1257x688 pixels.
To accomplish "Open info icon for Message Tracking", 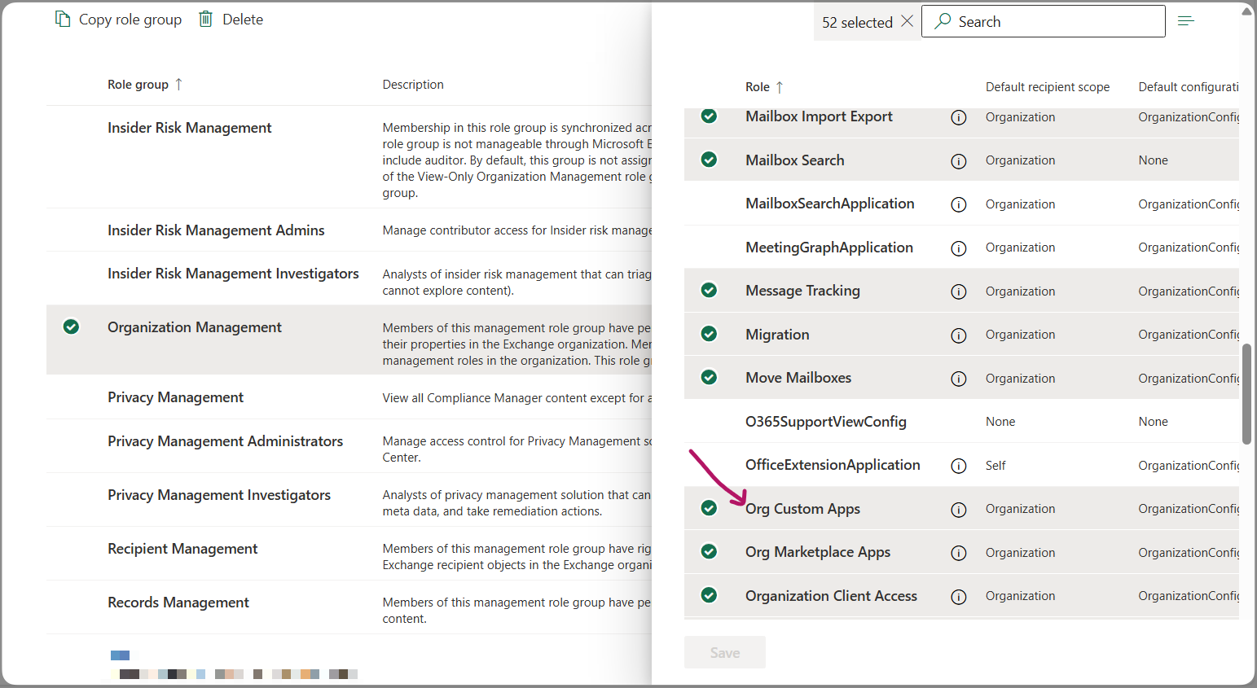I will pos(959,291).
